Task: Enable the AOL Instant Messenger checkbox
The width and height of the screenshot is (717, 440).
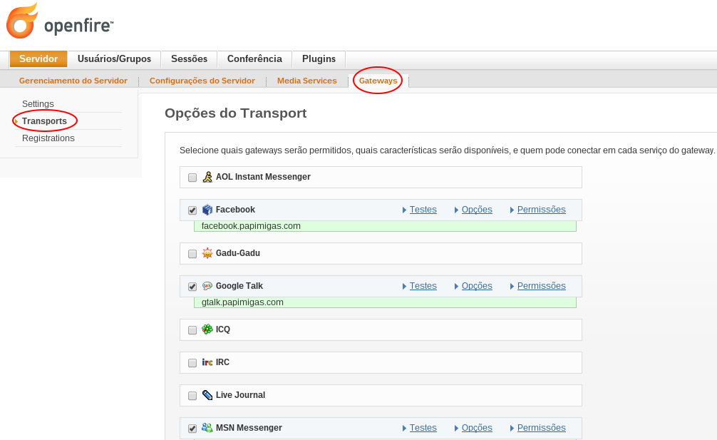Action: coord(192,178)
